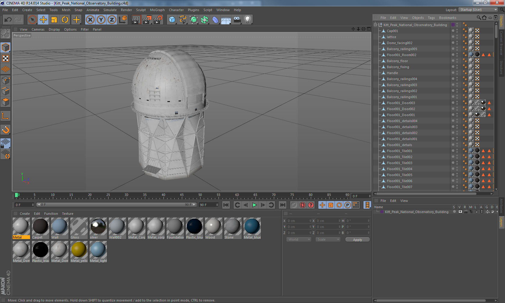The height and width of the screenshot is (303, 505).
Task: Collapse the Kitt_Peak_National_Observatory_Building hierarchy
Action: point(375,25)
